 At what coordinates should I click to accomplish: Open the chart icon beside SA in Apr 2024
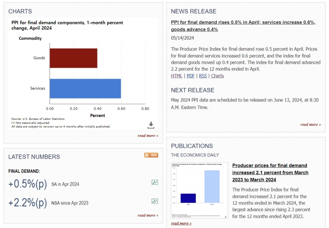[x=155, y=182]
